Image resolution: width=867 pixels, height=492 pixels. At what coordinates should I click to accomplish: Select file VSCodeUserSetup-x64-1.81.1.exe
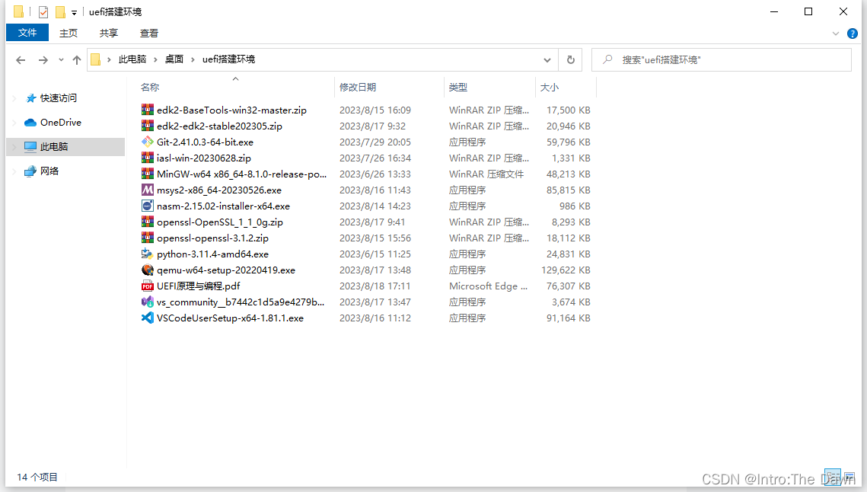point(230,318)
